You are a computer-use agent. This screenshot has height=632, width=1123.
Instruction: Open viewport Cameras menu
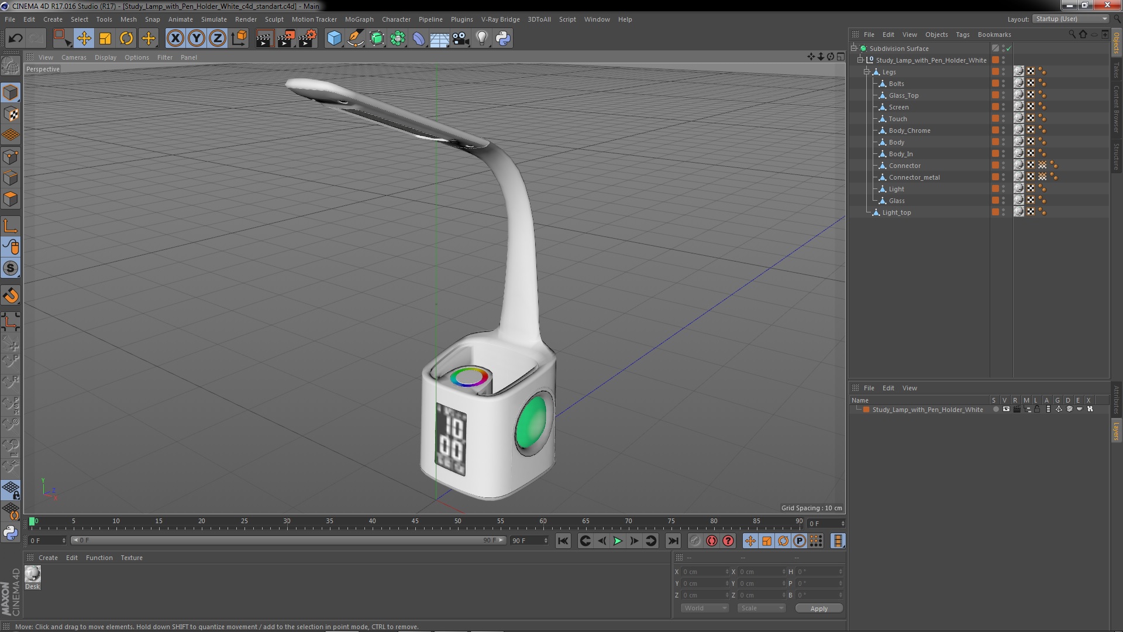click(74, 57)
